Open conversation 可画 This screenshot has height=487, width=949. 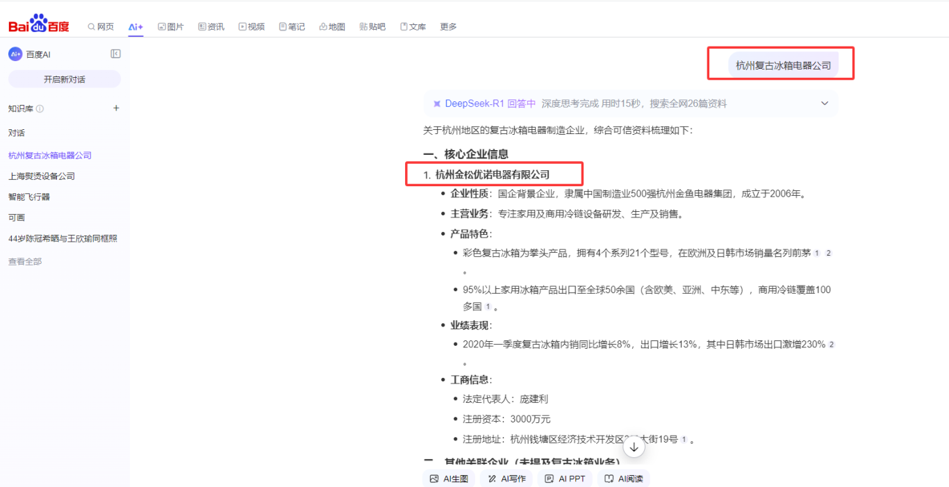(x=17, y=217)
